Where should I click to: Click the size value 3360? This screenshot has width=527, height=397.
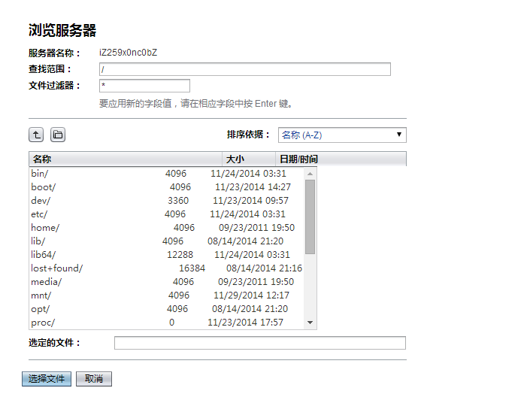[x=178, y=201]
